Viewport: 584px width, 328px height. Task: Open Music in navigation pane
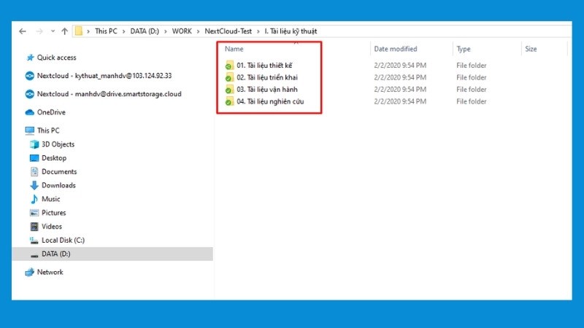coord(50,199)
